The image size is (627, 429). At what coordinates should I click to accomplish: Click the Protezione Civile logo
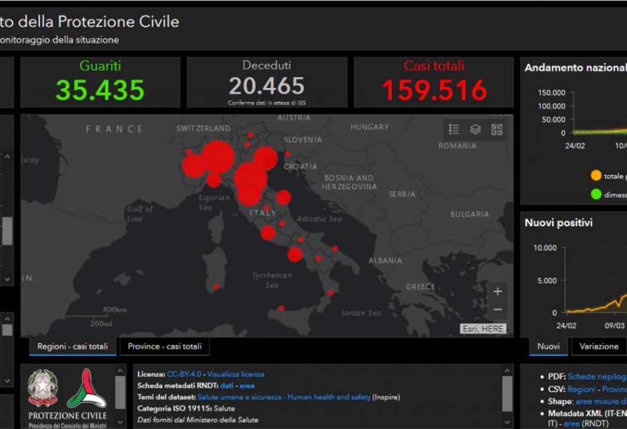pos(86,389)
